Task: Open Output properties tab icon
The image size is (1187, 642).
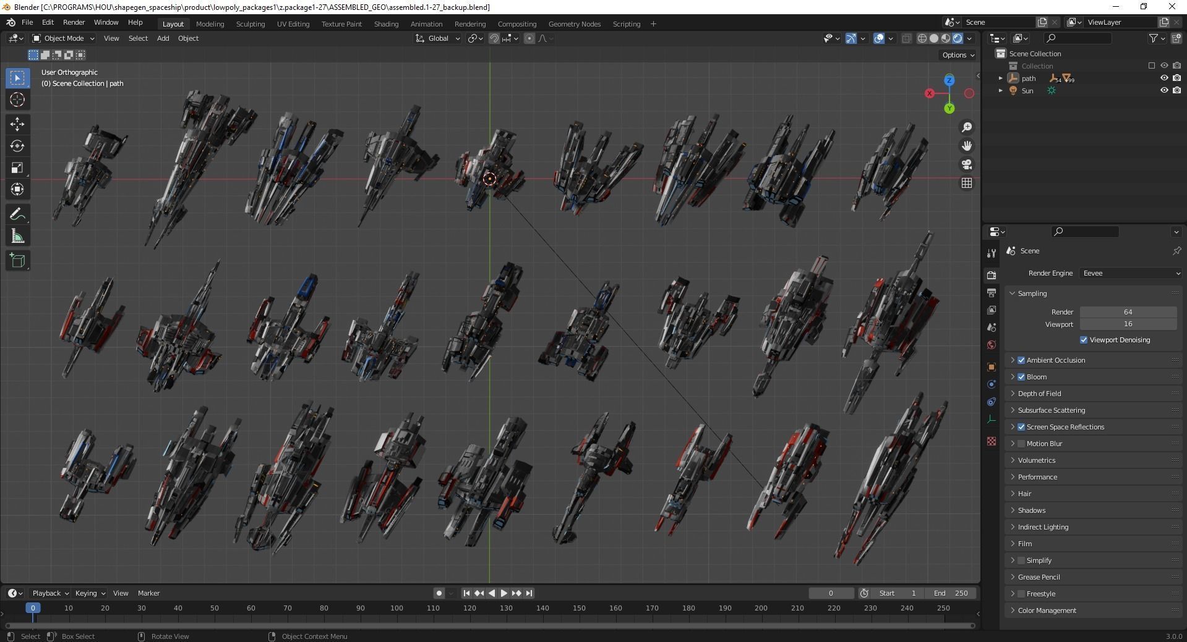Action: pos(992,292)
